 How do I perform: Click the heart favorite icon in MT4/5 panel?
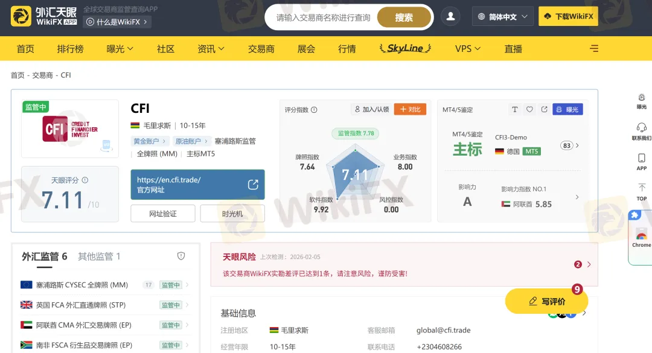click(x=529, y=109)
